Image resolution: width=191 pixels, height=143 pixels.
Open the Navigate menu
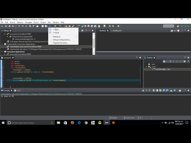coord(28,22)
